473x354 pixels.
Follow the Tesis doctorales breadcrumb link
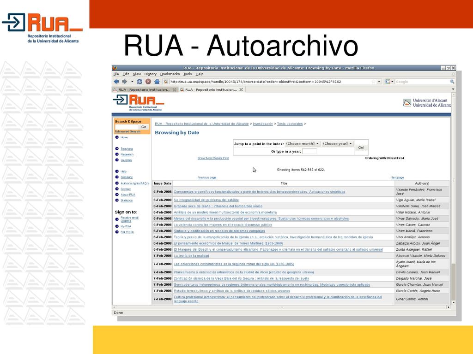click(290, 124)
